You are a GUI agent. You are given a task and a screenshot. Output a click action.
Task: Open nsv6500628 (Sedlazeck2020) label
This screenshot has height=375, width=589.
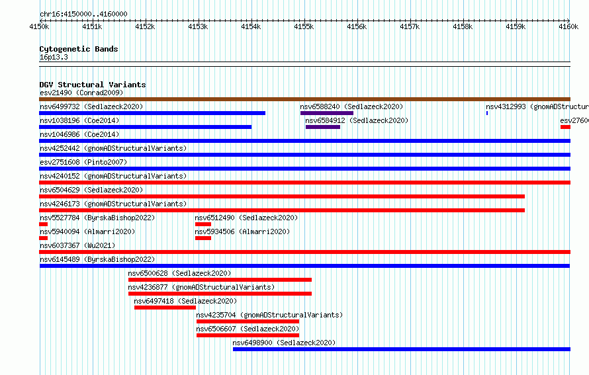pyautogui.click(x=179, y=273)
